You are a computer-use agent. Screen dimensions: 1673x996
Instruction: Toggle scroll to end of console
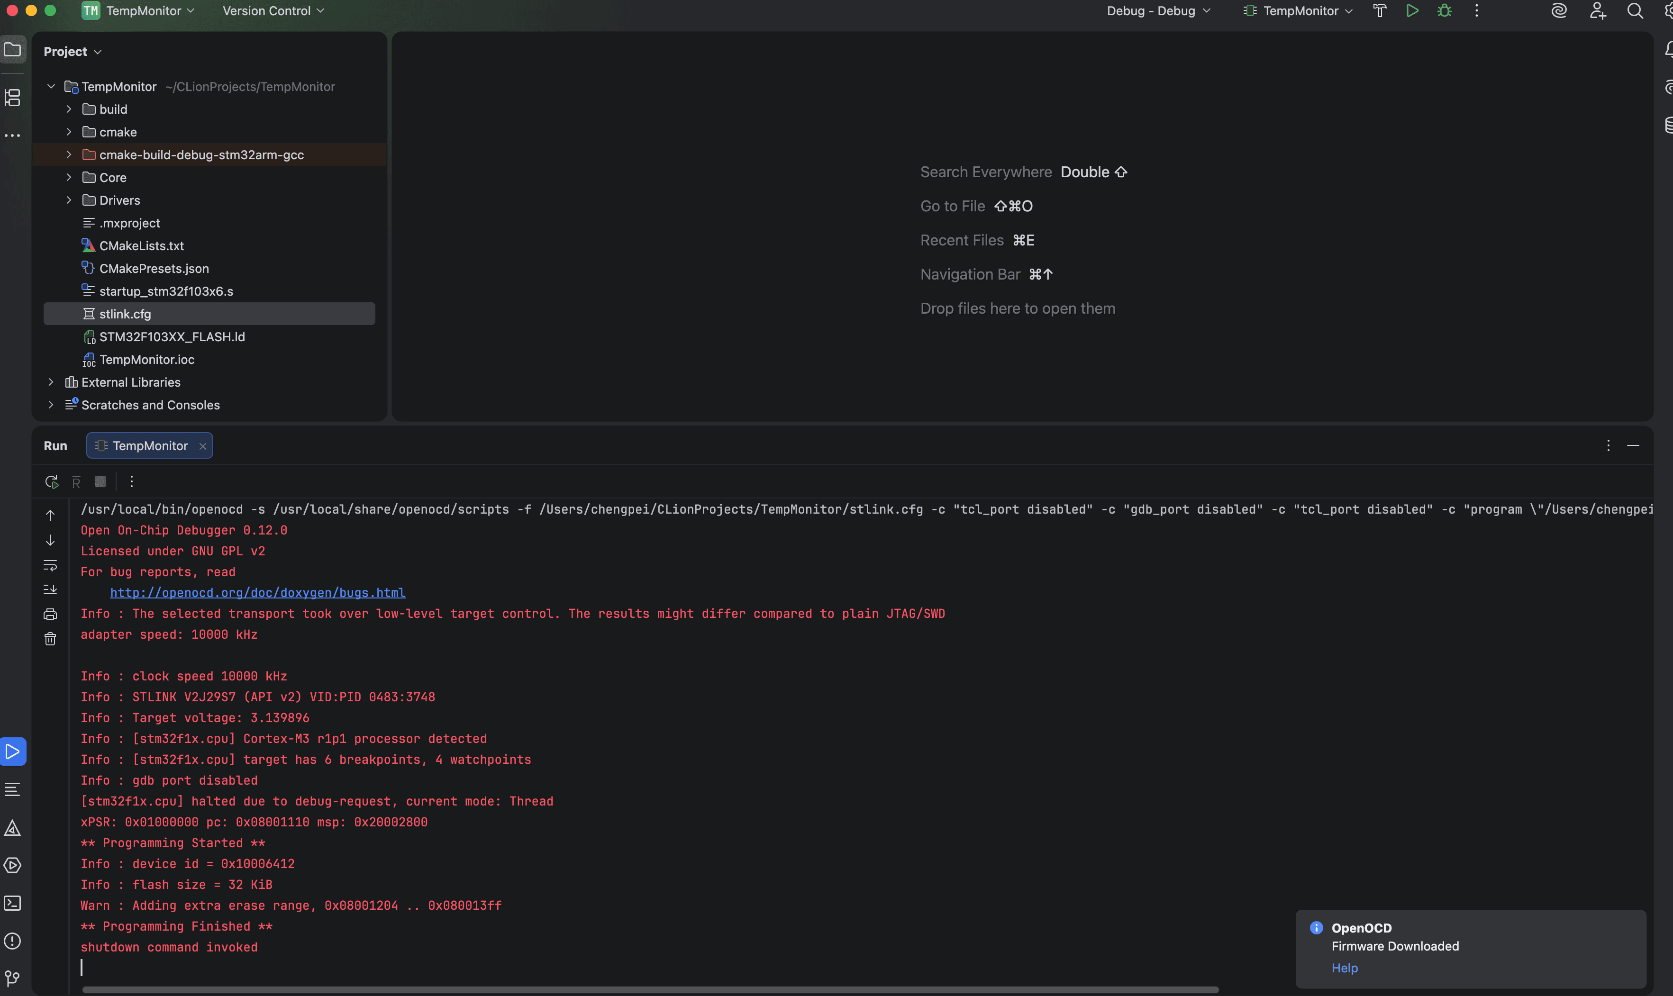pyautogui.click(x=50, y=589)
